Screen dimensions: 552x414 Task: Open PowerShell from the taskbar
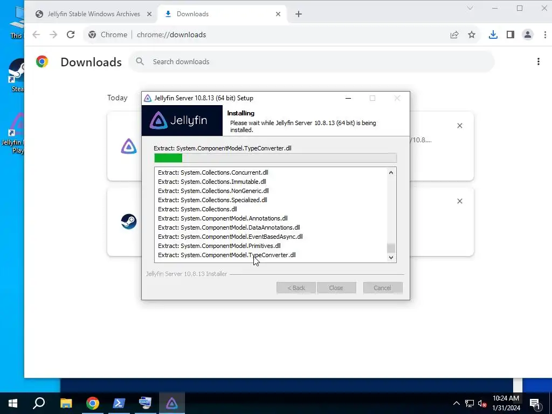click(119, 403)
